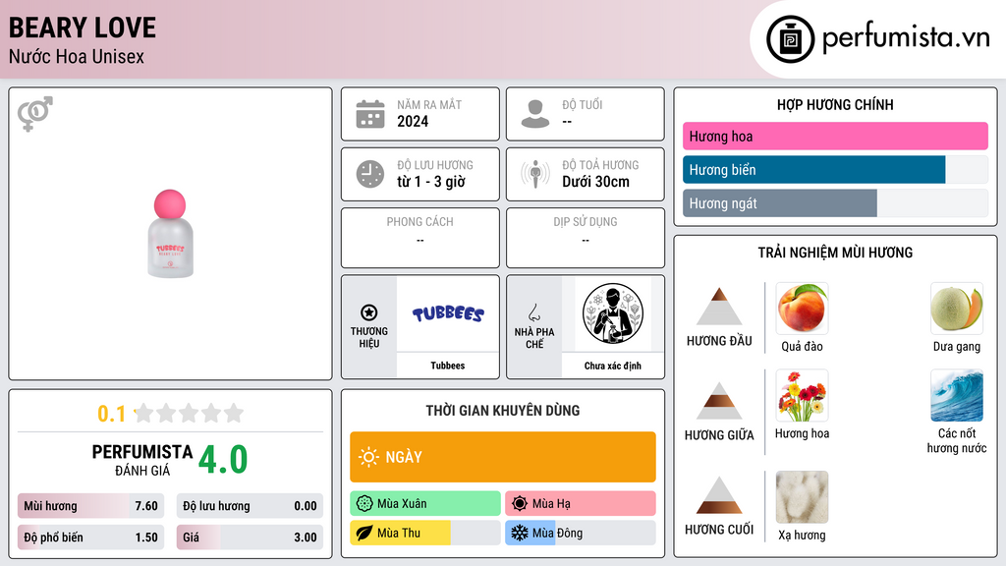
Task: Click the Mùi hương 7.60 rating bar
Action: (90, 506)
